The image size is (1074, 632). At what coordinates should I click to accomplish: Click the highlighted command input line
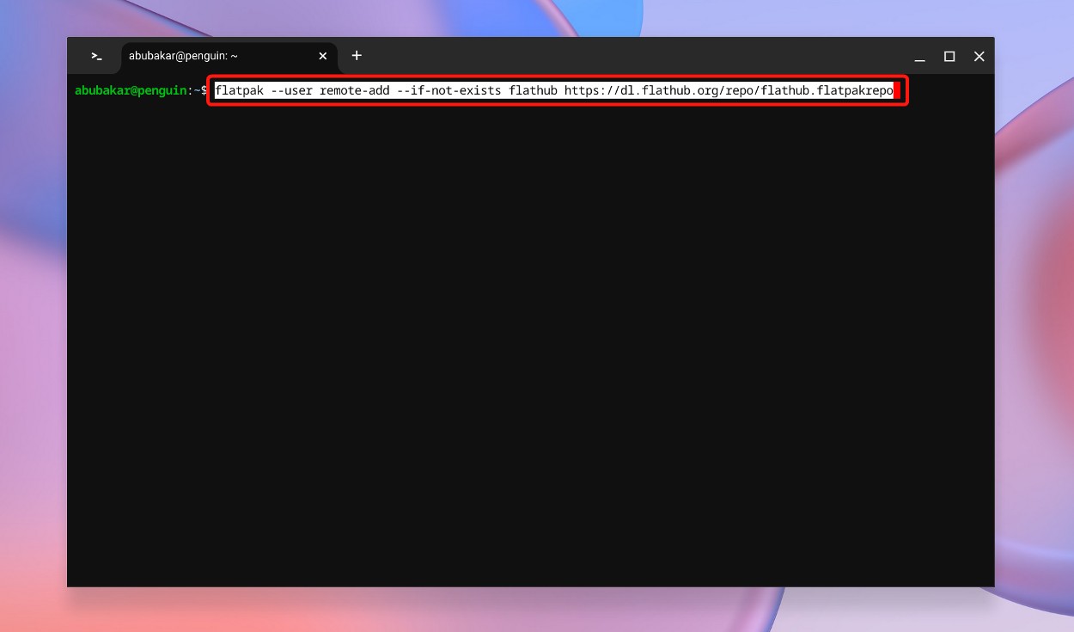click(x=557, y=90)
